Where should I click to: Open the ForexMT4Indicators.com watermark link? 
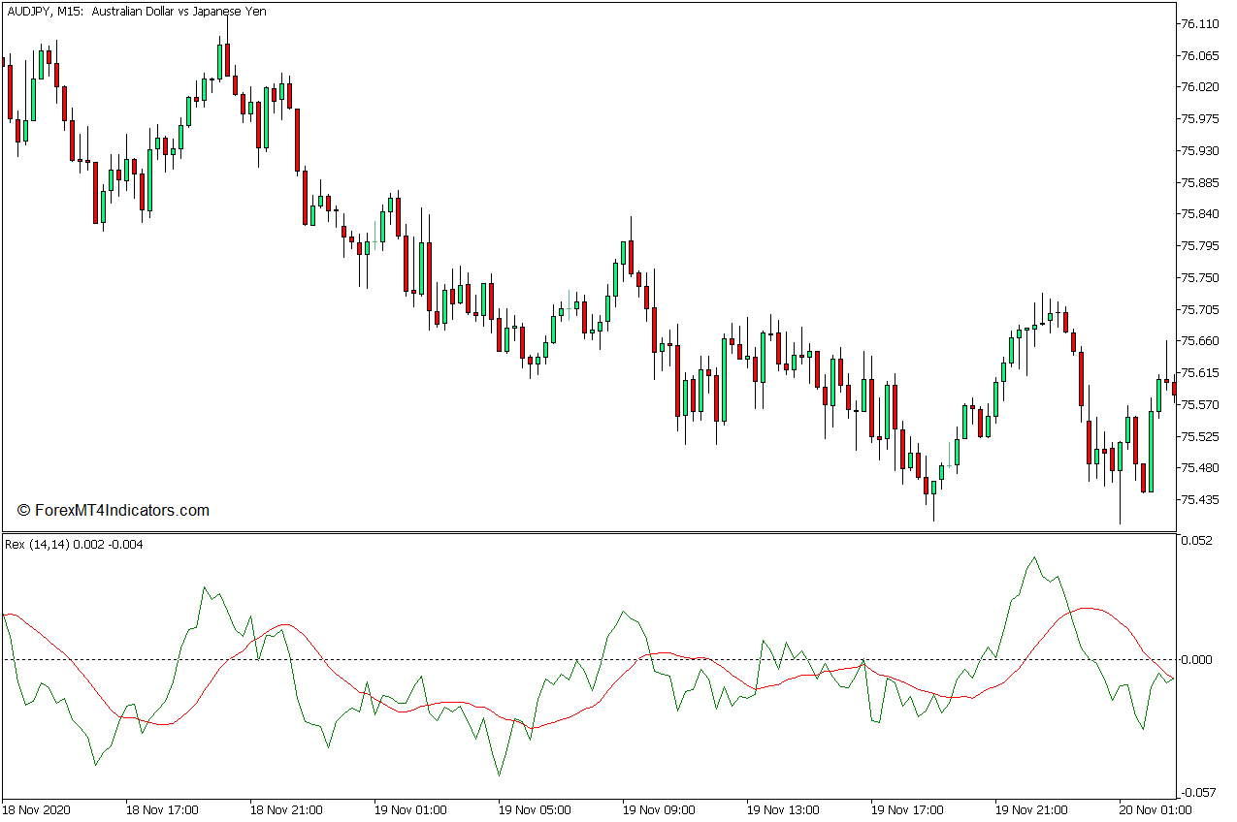point(114,510)
